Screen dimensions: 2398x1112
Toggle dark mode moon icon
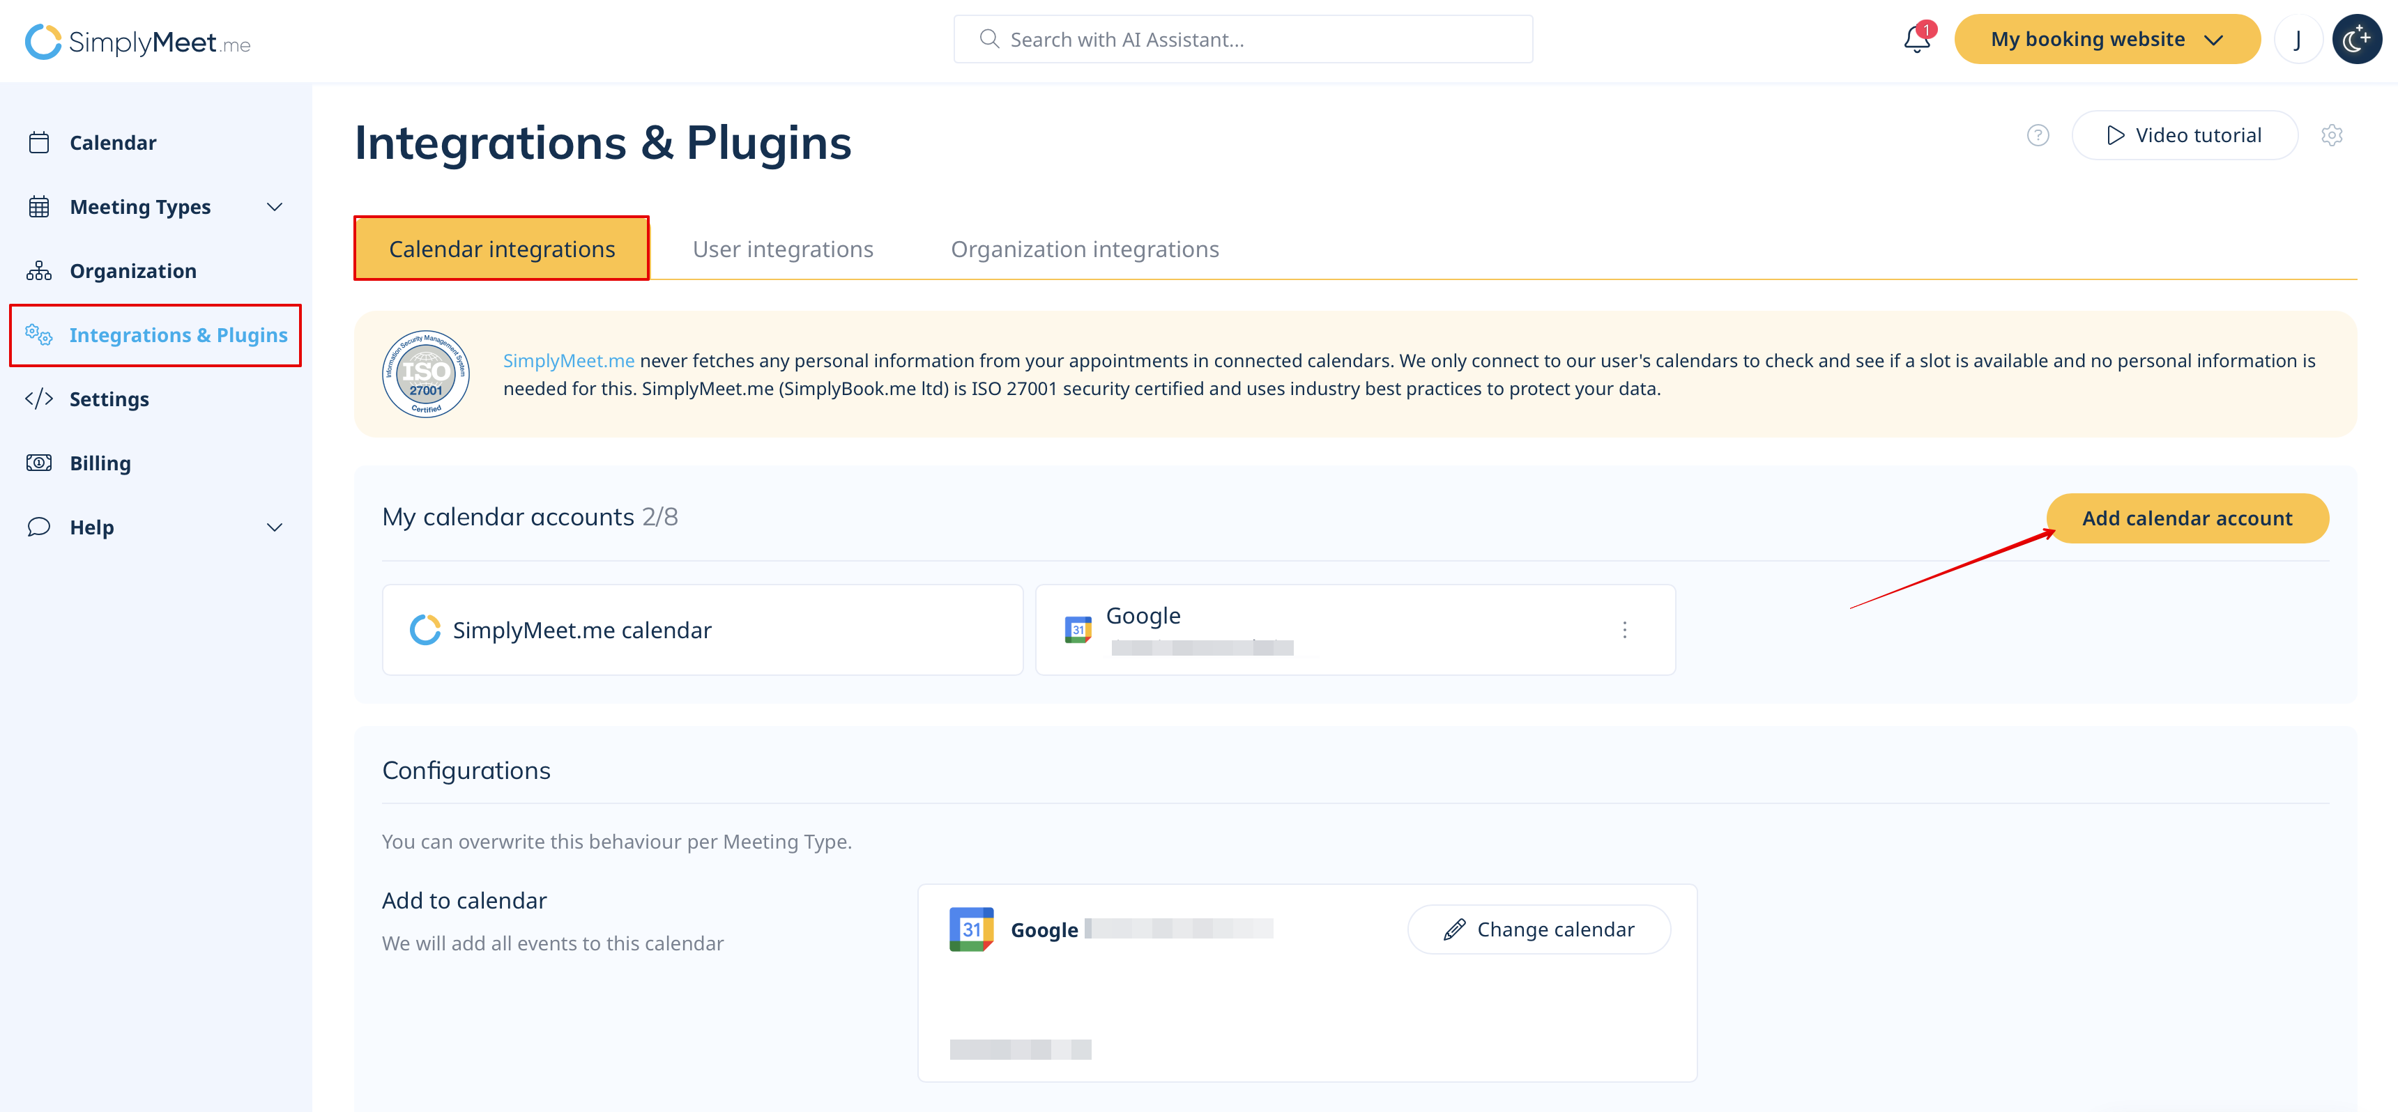[x=2355, y=40]
